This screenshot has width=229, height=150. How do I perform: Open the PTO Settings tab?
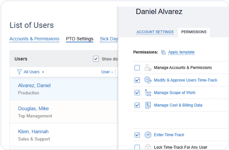click(79, 39)
